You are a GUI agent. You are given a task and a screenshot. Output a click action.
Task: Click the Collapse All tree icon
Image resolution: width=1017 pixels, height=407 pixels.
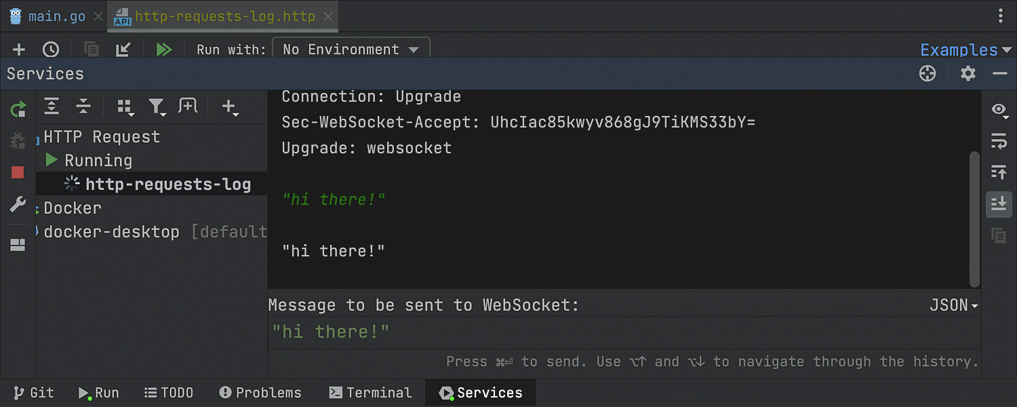[x=83, y=106]
